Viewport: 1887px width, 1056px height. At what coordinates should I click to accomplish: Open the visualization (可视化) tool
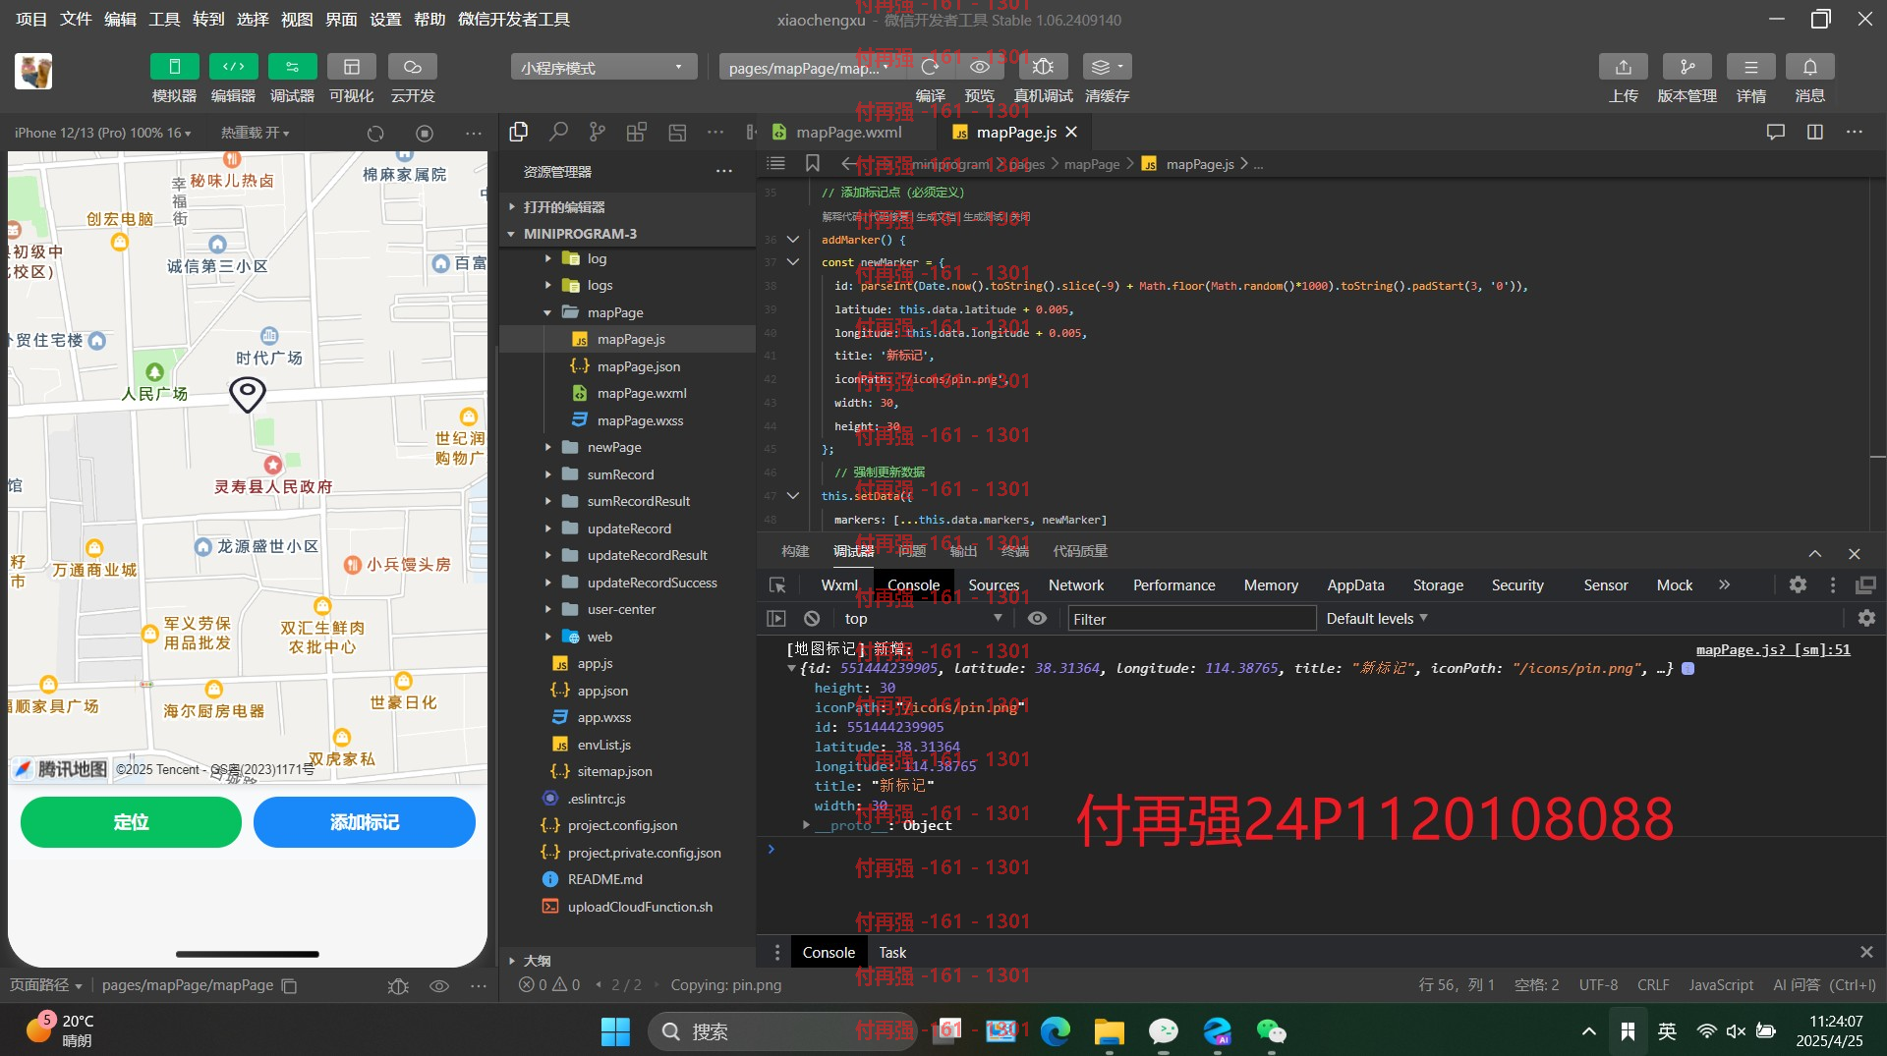click(x=351, y=67)
